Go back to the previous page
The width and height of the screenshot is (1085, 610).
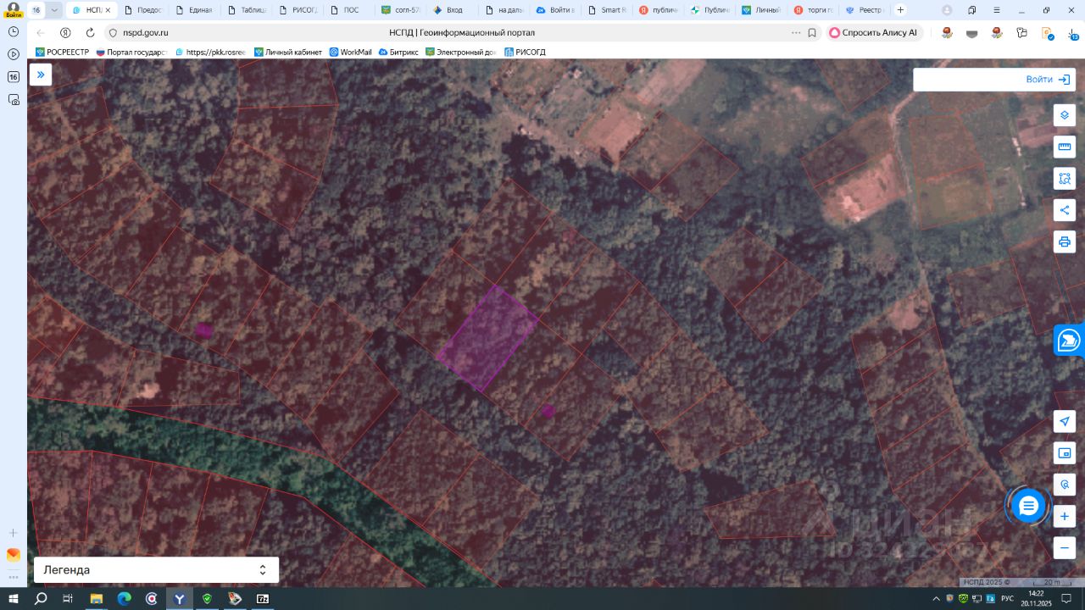point(41,33)
